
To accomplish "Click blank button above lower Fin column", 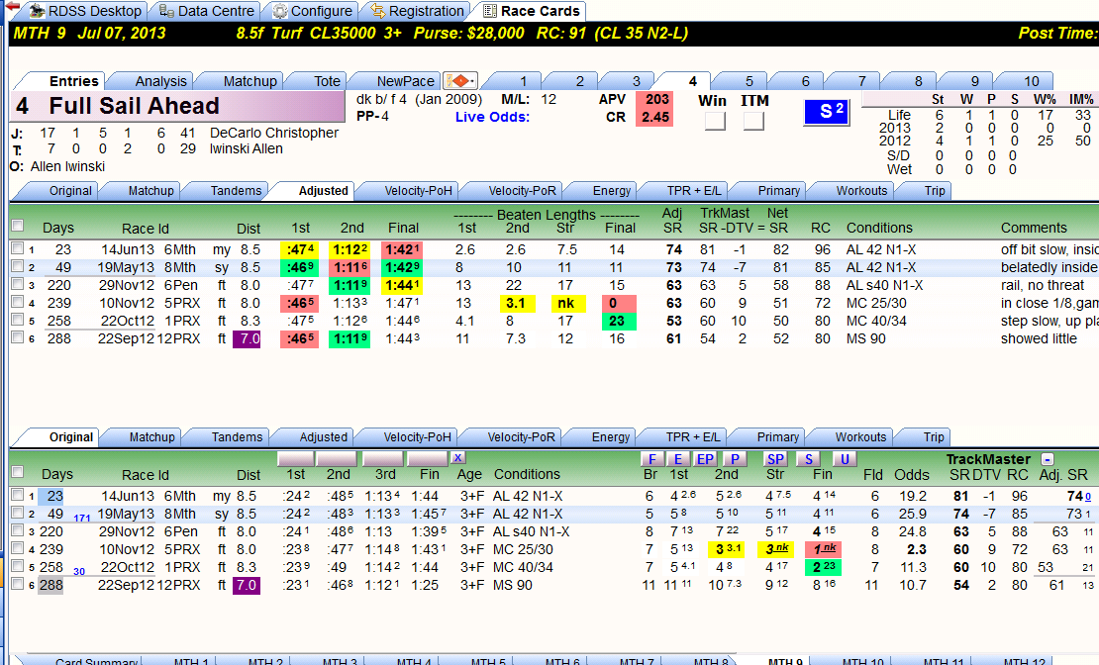I will (x=428, y=459).
